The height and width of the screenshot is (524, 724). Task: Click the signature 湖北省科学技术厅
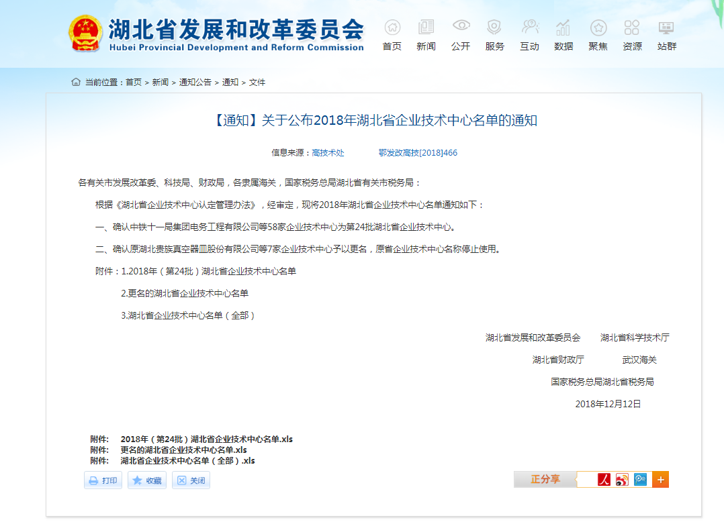(x=635, y=337)
